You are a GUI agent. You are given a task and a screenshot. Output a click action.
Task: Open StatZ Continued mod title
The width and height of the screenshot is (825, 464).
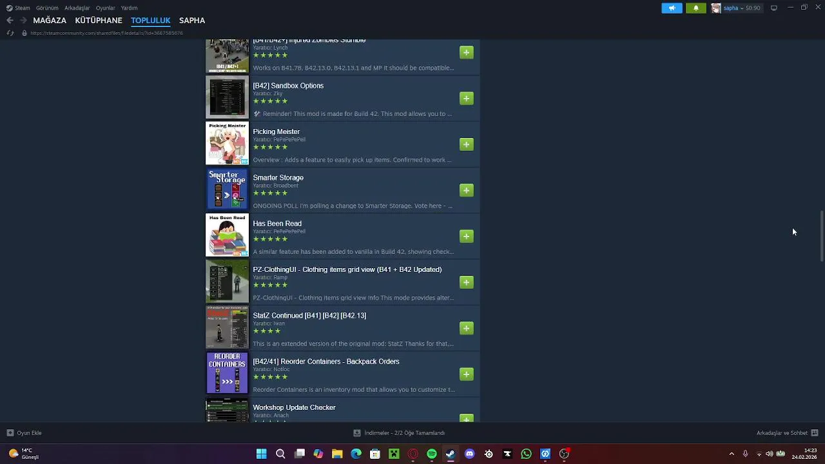click(309, 316)
